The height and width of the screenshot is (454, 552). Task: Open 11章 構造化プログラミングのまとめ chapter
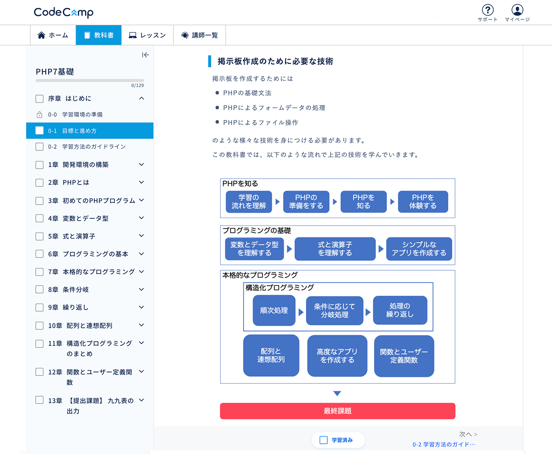[x=90, y=349]
